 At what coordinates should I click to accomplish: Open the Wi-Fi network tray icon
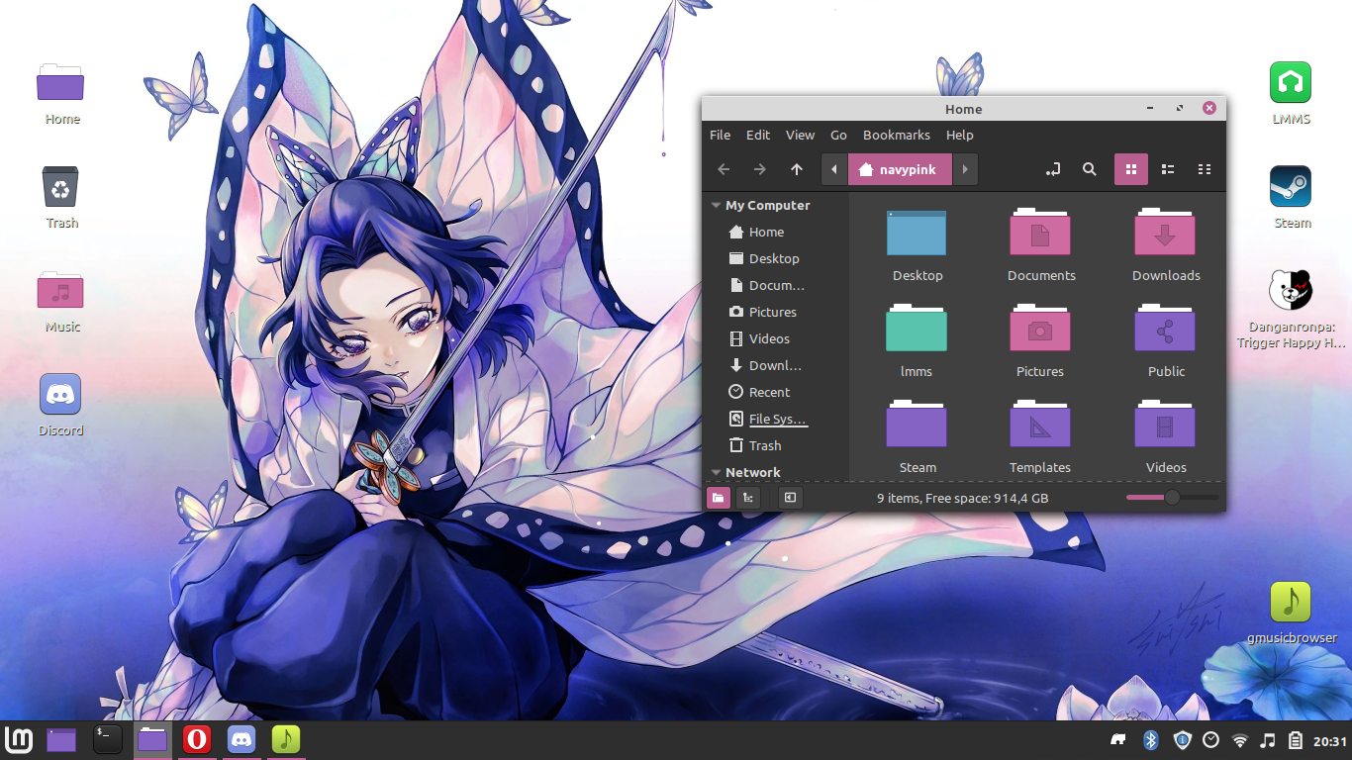point(1239,740)
